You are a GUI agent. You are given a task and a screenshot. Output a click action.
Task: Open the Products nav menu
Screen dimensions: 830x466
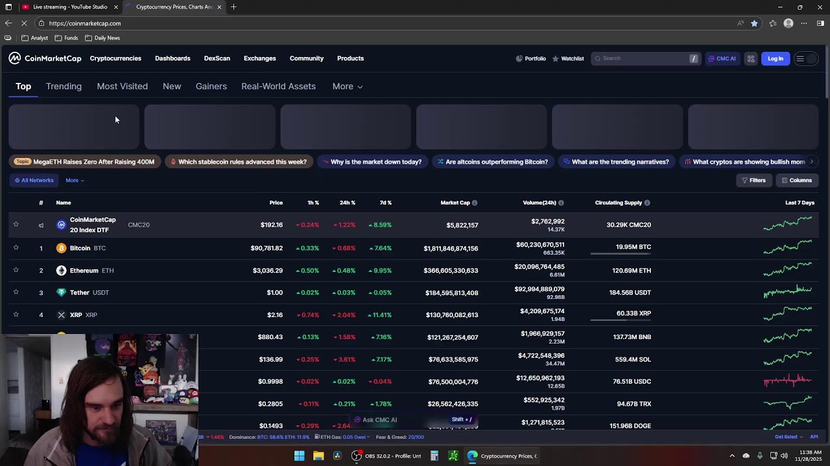click(x=350, y=58)
